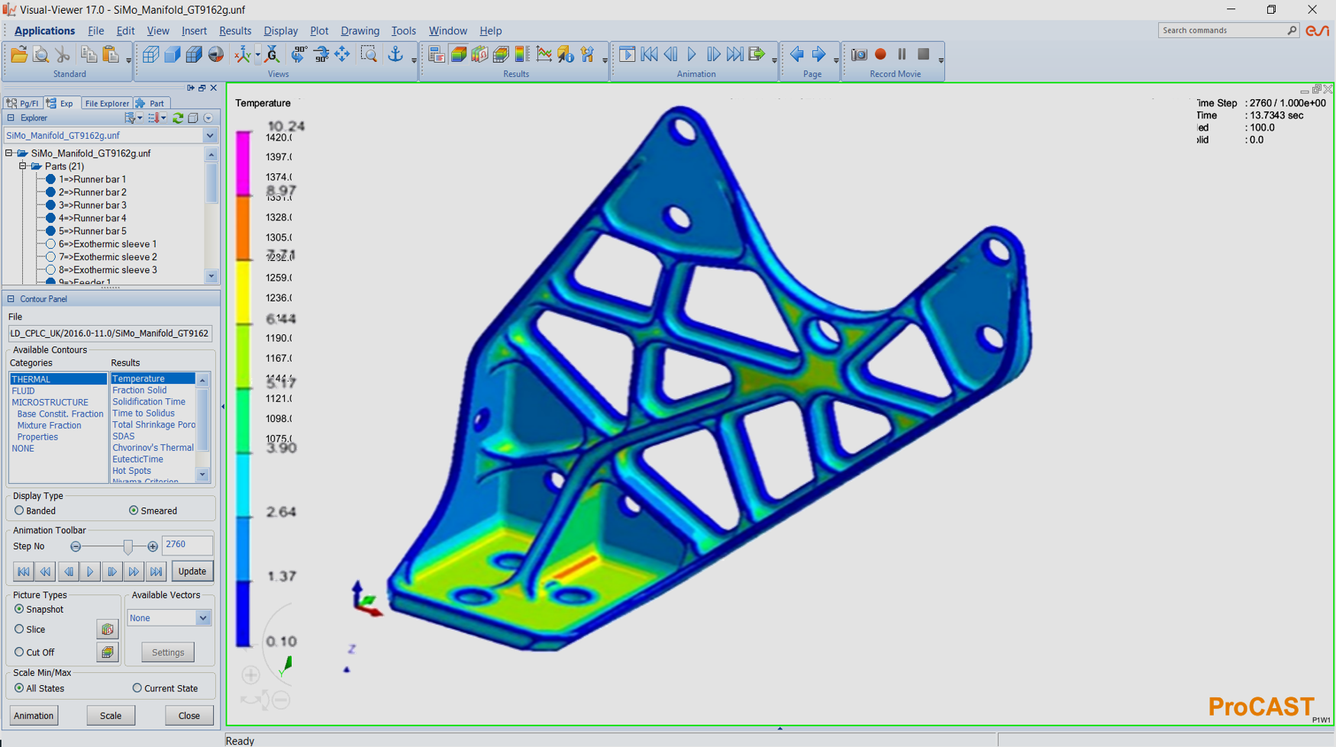Activate the zoom window magnifier tool
1336x747 pixels.
[369, 55]
